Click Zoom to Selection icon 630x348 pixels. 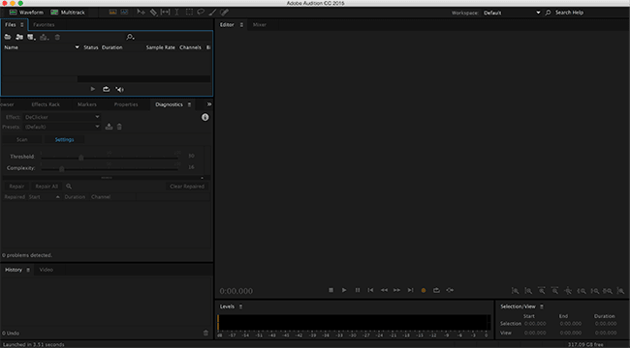coord(608,291)
